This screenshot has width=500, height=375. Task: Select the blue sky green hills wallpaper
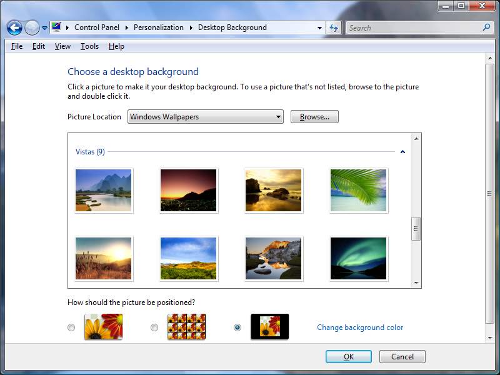[189, 258]
